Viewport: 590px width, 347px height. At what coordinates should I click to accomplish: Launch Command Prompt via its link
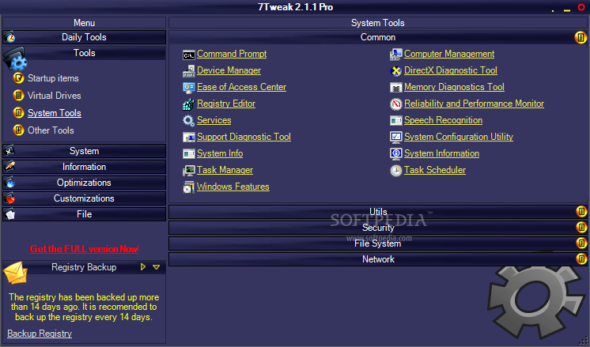(x=232, y=54)
